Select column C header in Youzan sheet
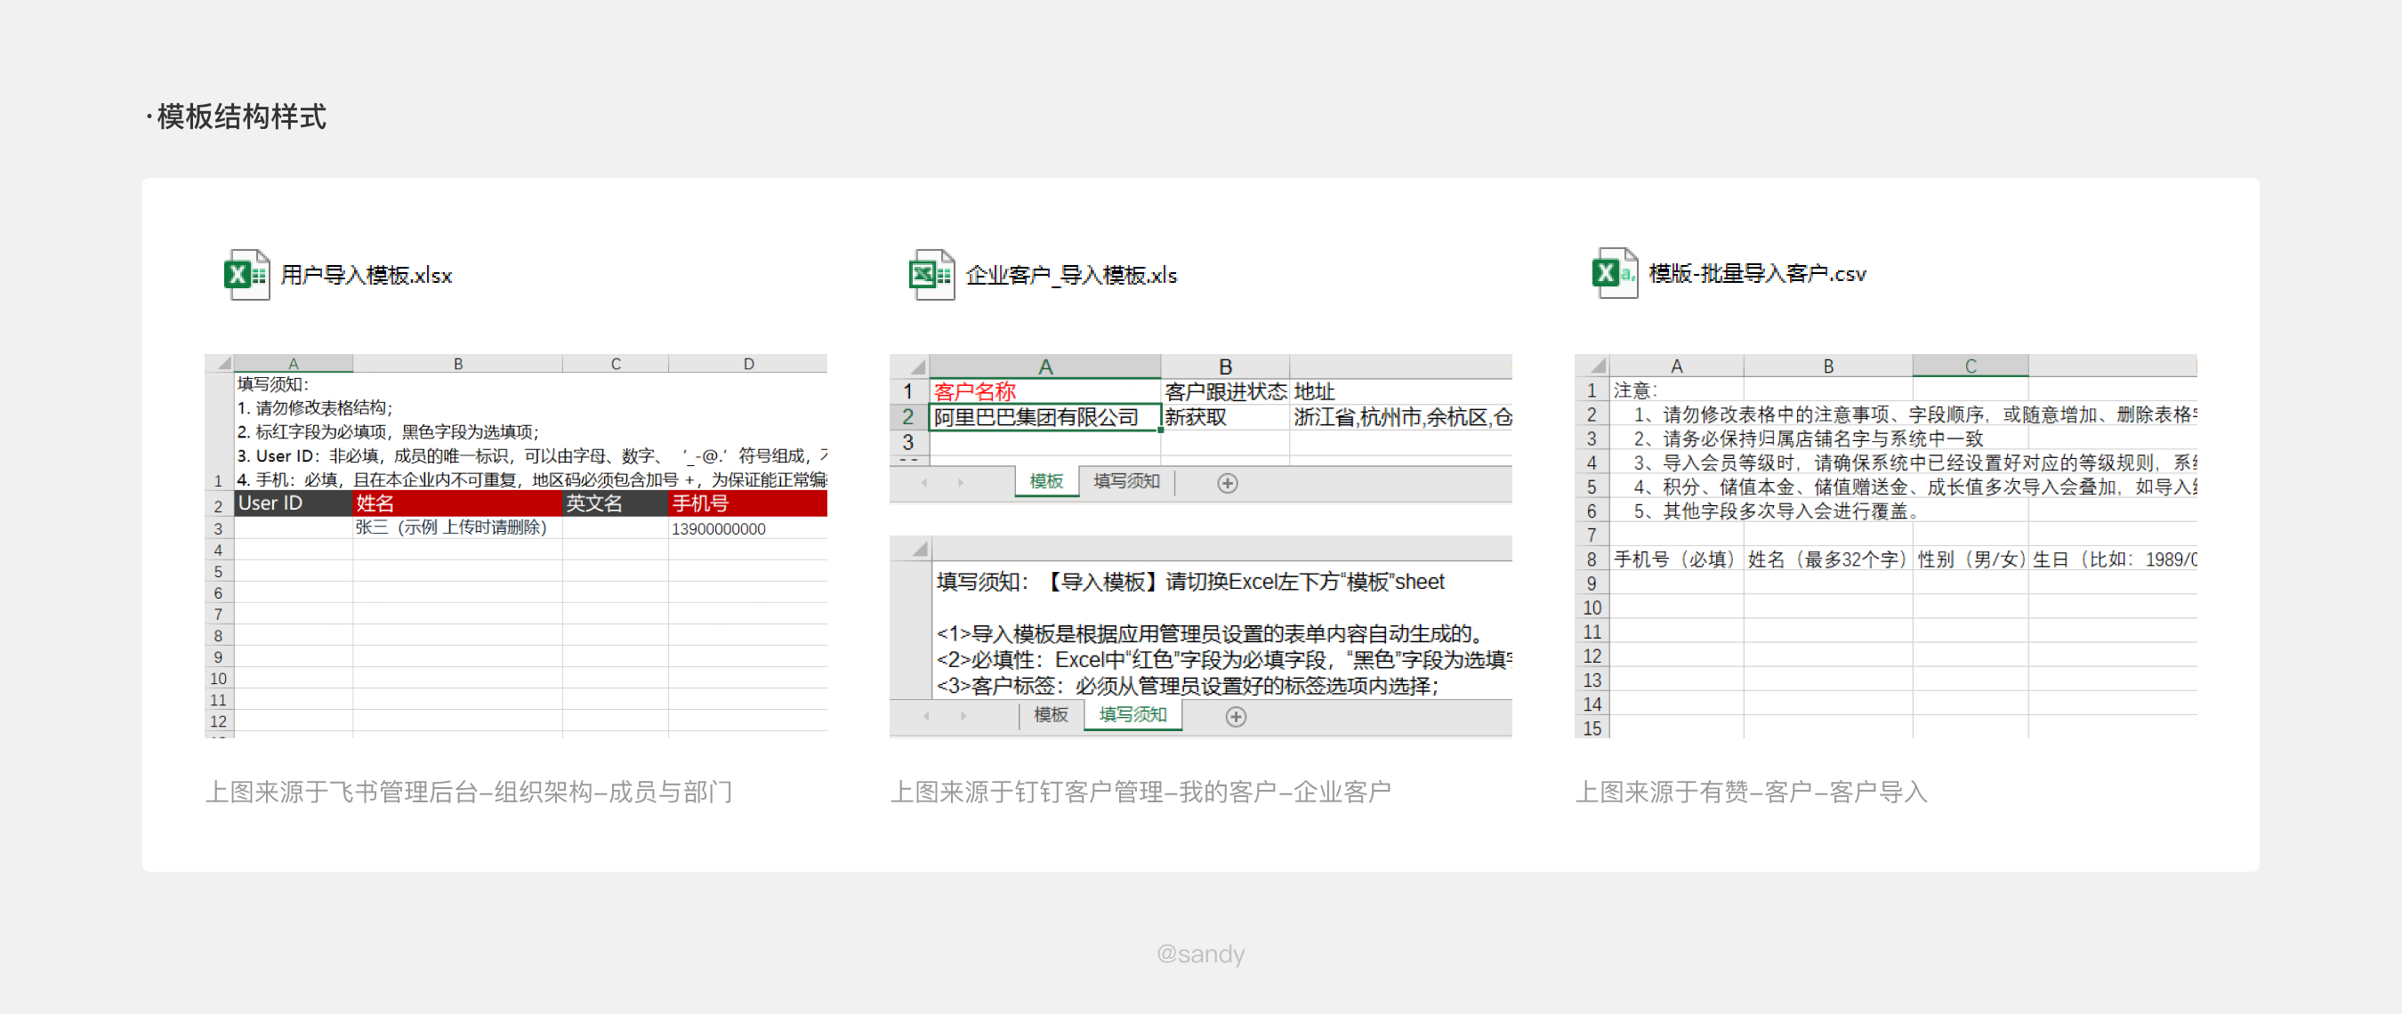The image size is (2402, 1014). coord(1970,366)
